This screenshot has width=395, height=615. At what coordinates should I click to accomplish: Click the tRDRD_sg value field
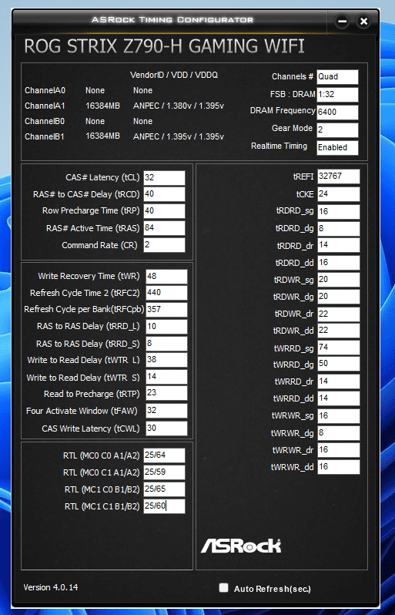click(338, 211)
